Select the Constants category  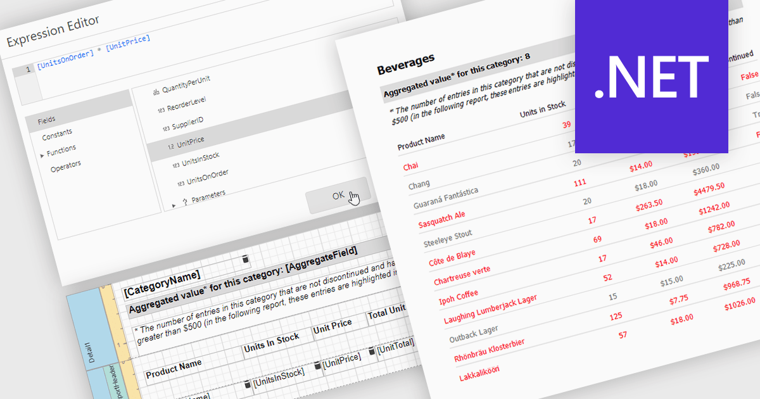[x=57, y=136]
